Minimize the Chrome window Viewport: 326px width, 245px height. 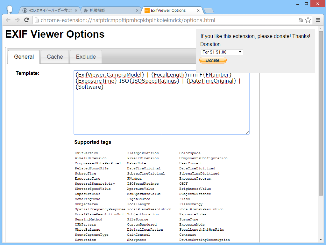(298, 4)
